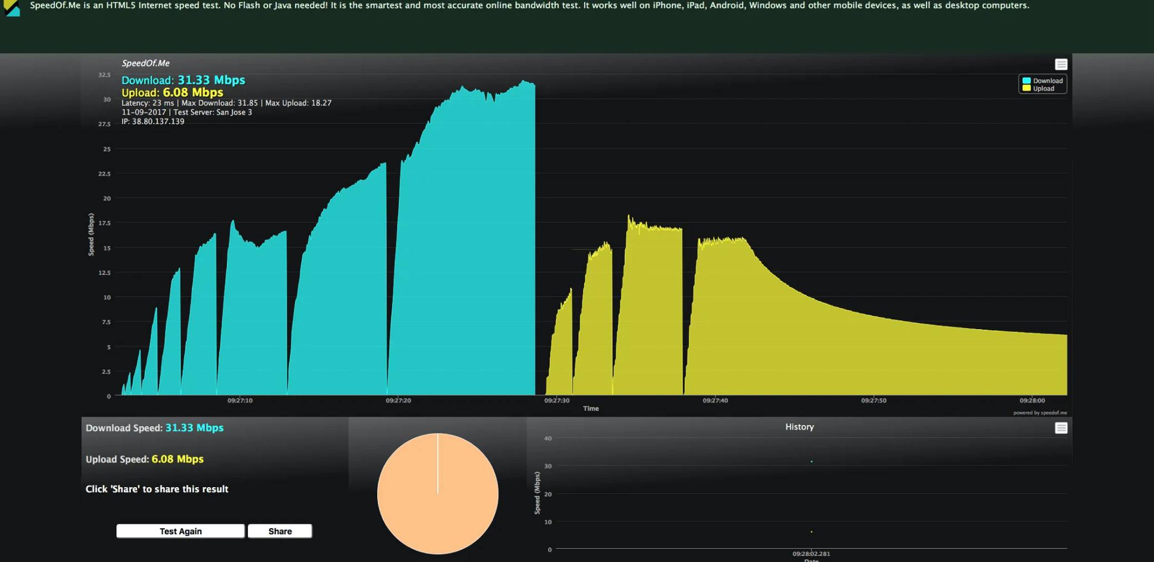Click the SpeedOf.Me chart title
Image resolution: width=1154 pixels, height=562 pixels.
point(145,63)
